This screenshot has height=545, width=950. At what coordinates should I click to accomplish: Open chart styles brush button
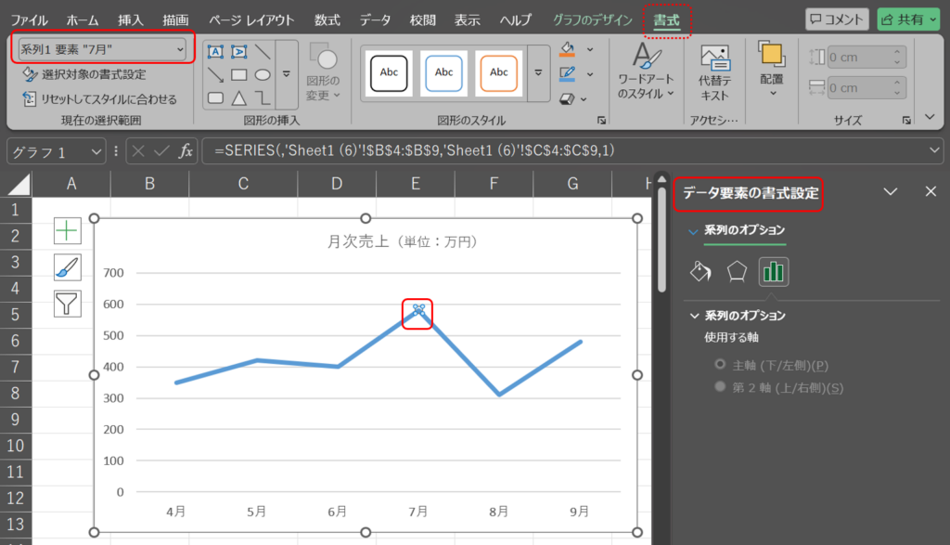click(x=67, y=267)
